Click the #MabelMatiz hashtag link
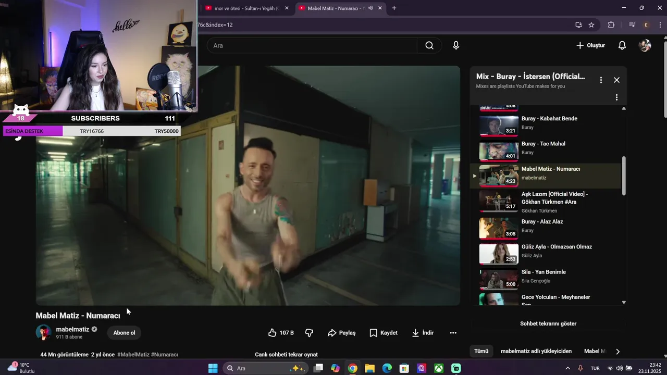The height and width of the screenshot is (375, 667). (133, 355)
